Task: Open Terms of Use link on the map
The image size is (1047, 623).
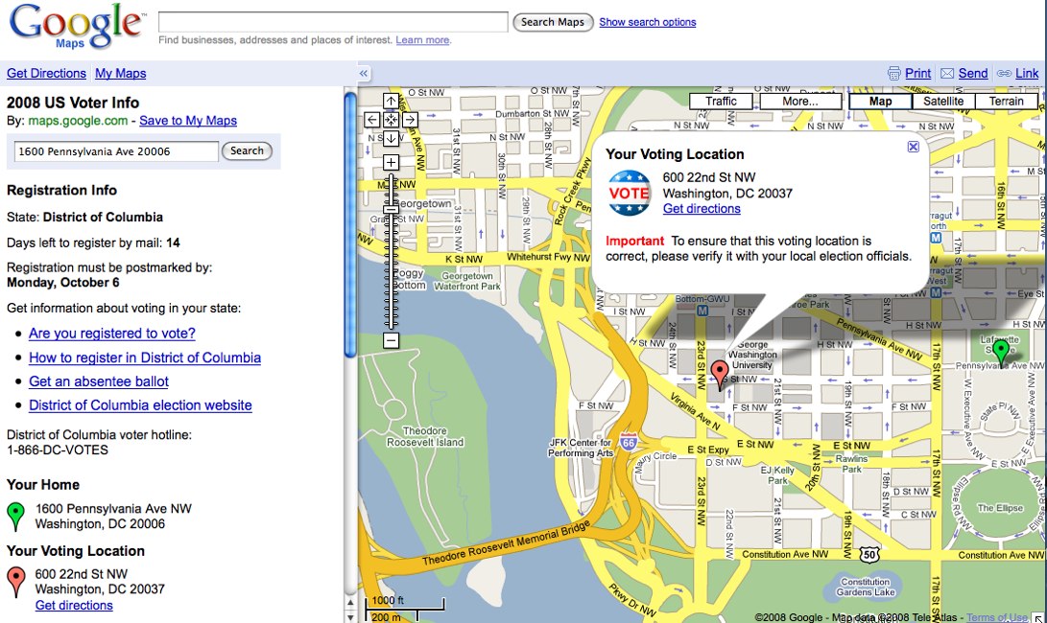Action: pos(997,617)
